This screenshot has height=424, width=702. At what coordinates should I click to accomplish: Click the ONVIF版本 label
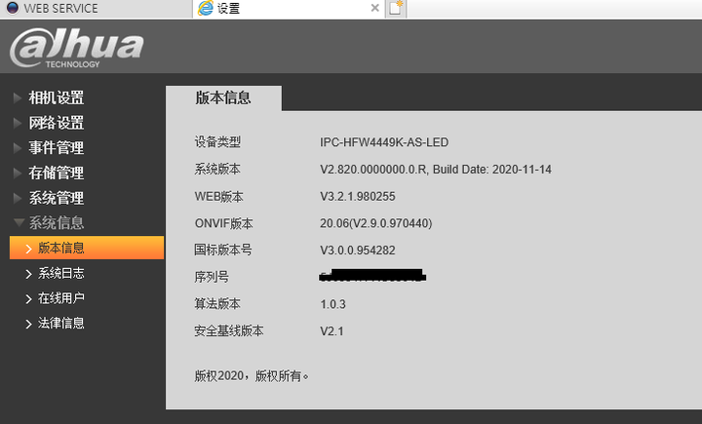pyautogui.click(x=224, y=223)
